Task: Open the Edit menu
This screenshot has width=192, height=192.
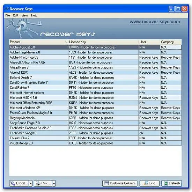Action: 16,15
